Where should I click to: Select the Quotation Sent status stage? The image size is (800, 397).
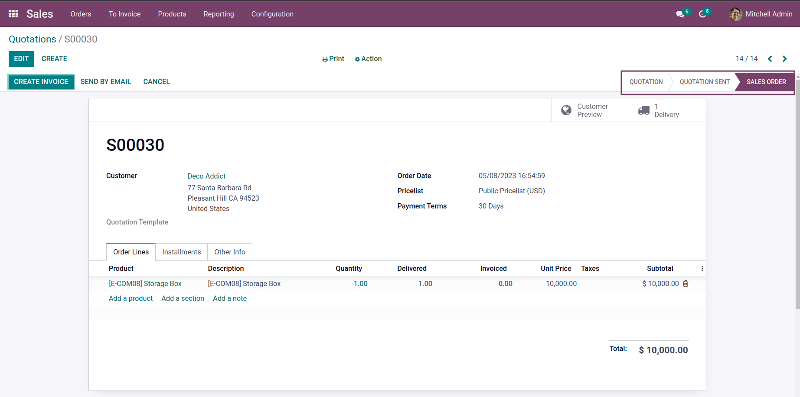[704, 82]
